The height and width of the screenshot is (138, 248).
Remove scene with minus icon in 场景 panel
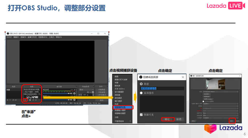click(x=10, y=100)
